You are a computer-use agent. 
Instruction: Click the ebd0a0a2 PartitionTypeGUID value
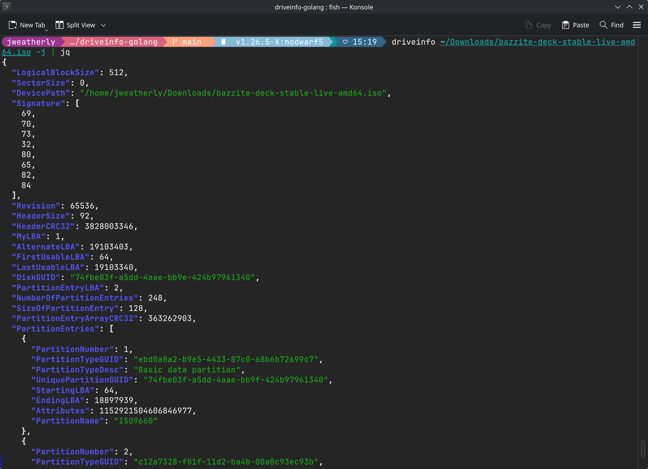click(226, 359)
